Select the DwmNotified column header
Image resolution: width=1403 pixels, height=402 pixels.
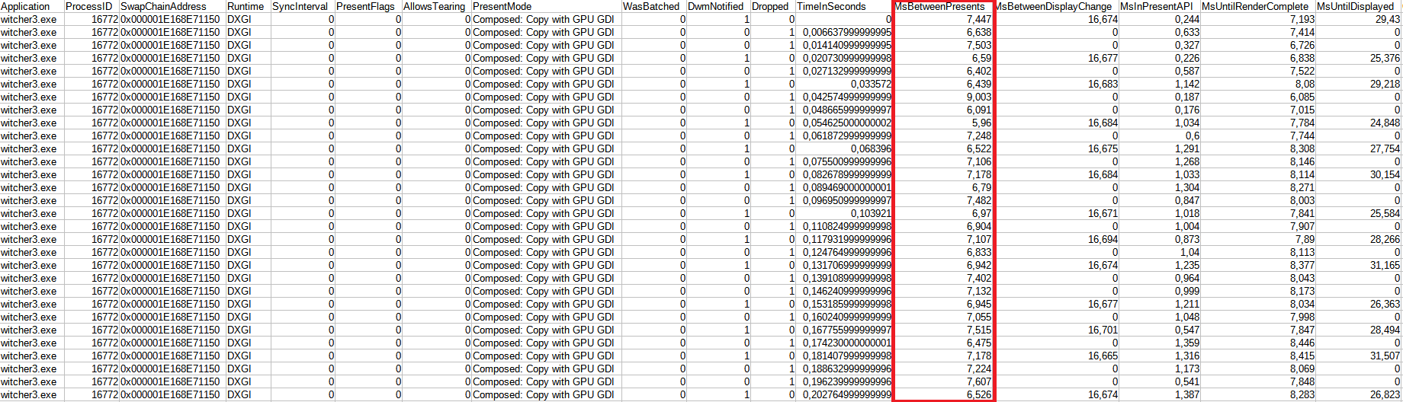coord(718,6)
